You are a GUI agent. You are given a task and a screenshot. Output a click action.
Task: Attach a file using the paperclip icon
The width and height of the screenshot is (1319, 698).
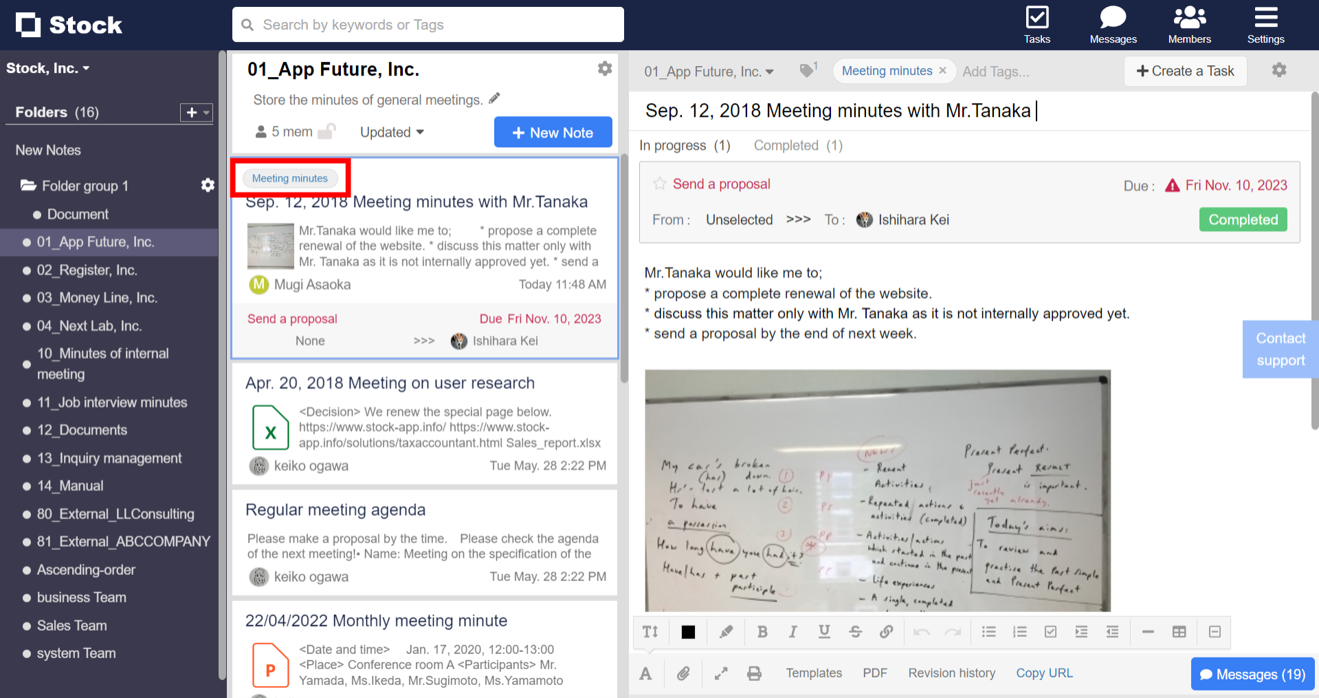point(683,673)
